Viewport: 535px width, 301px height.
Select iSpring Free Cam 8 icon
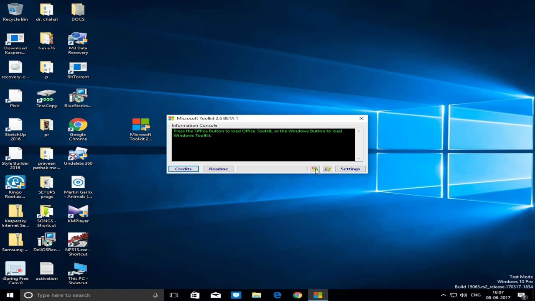point(15,274)
